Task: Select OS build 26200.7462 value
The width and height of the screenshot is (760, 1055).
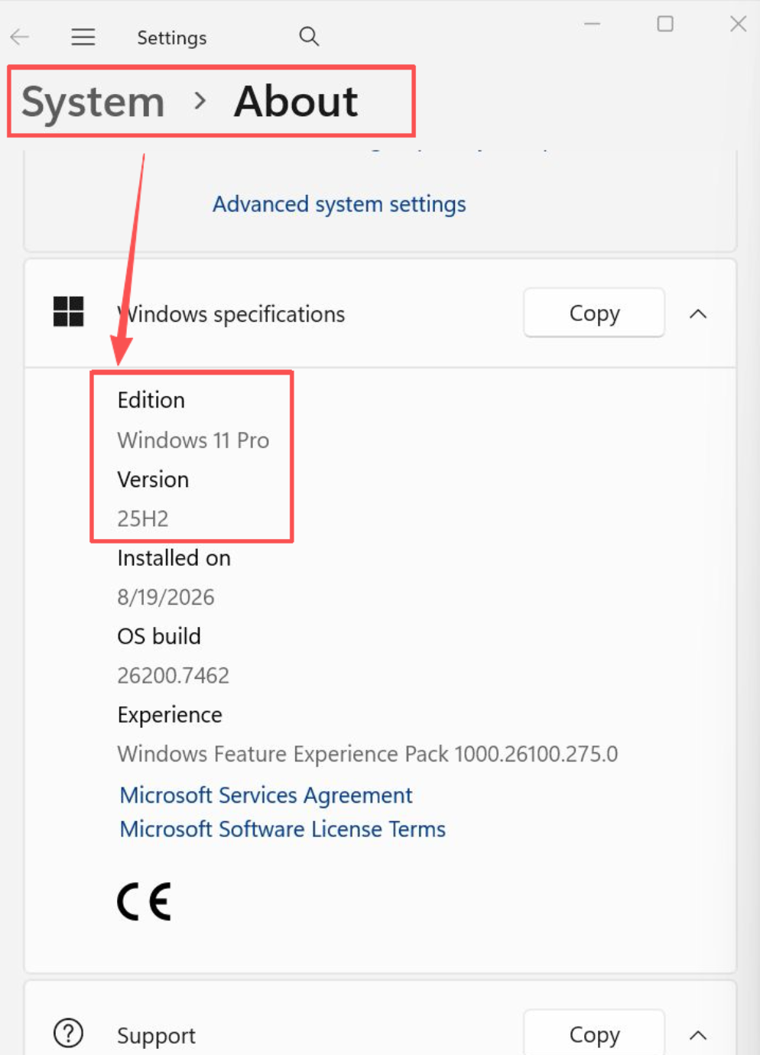Action: [x=174, y=675]
